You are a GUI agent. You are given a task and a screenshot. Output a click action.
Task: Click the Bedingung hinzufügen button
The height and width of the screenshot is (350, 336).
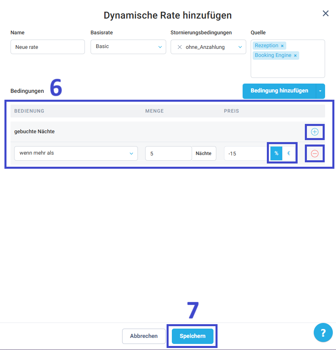(x=279, y=91)
